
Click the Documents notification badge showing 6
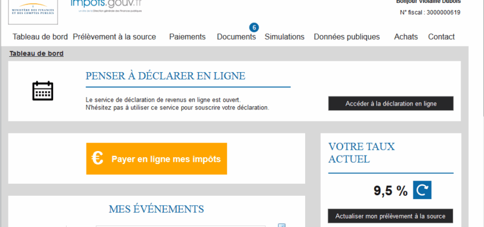coord(254,28)
